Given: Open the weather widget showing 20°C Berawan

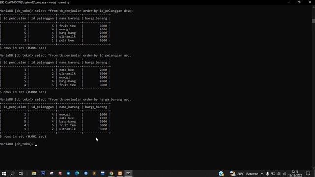Looking at the screenshot, I should tap(244, 174).
